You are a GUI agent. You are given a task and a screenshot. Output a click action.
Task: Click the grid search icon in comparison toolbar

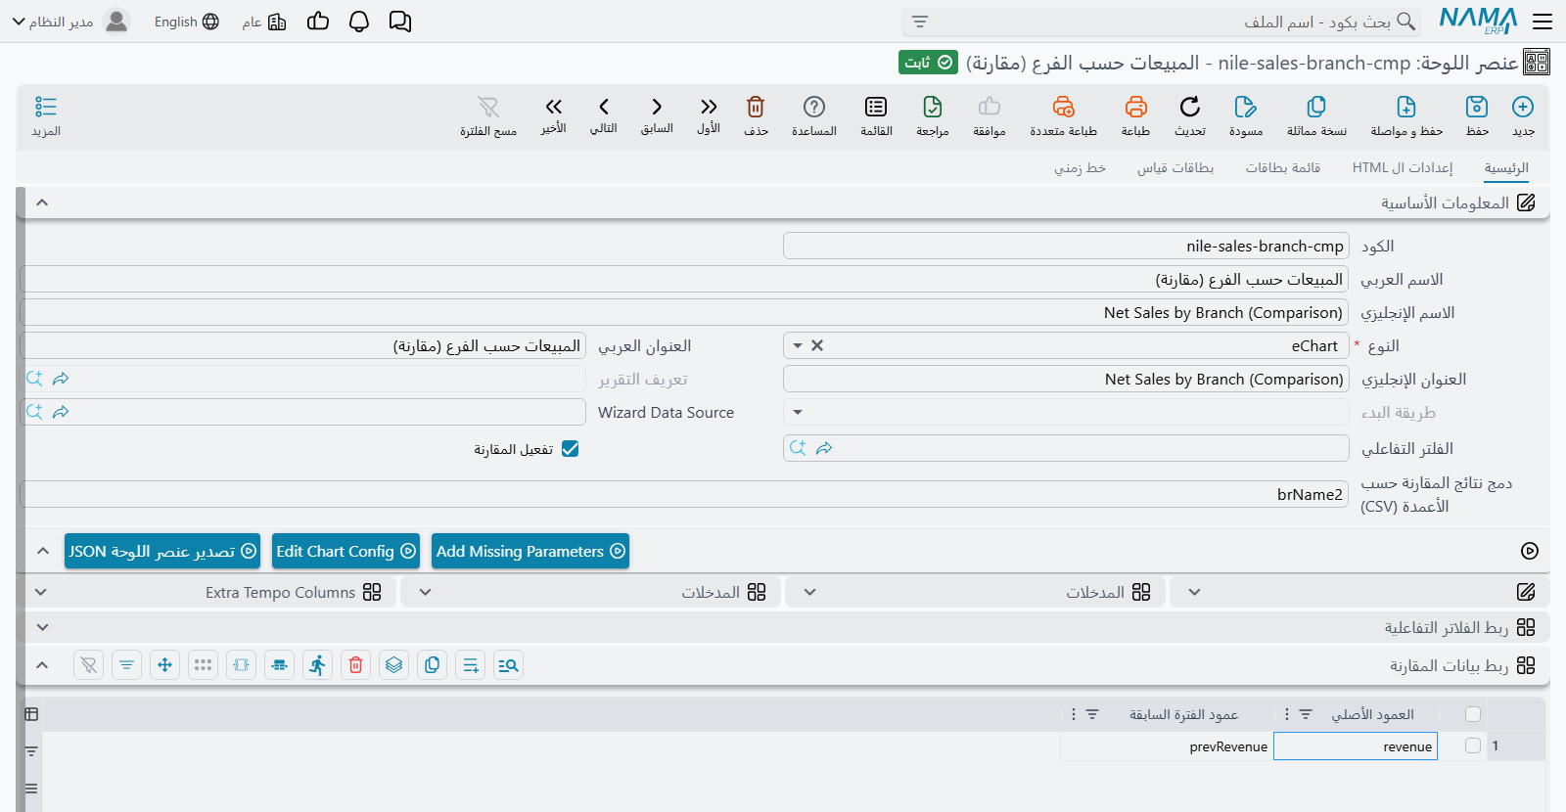(508, 665)
